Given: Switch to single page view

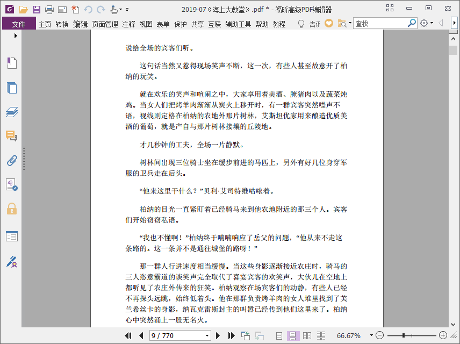Looking at the screenshot, I should click(279, 335).
